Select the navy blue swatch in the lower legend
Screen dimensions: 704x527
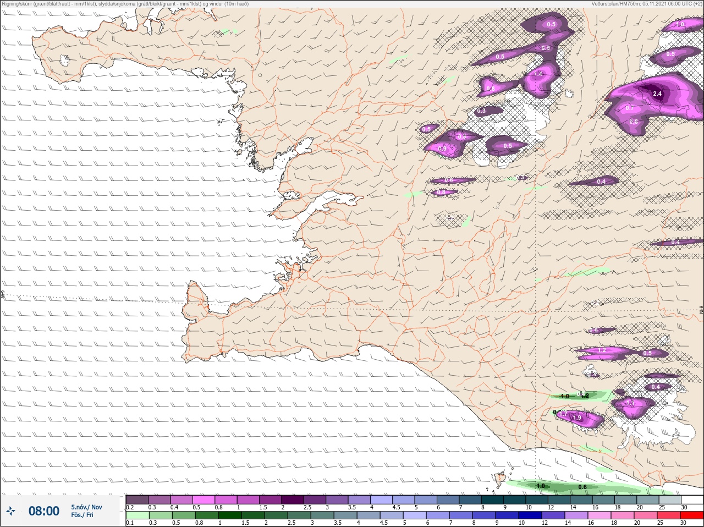pos(530,515)
